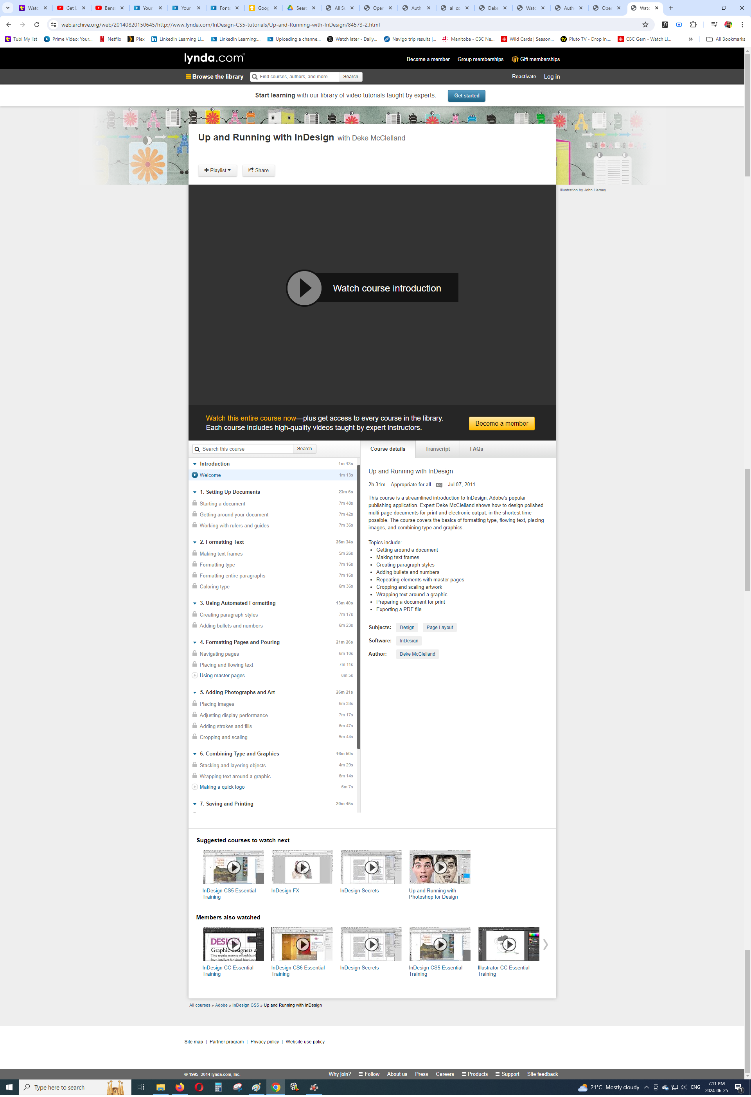
Task: Open the Windows Start menu
Action: (9, 1087)
